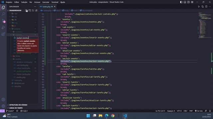
Task: Collapse the SISAGENDADOR project root
Action: tap(15, 10)
